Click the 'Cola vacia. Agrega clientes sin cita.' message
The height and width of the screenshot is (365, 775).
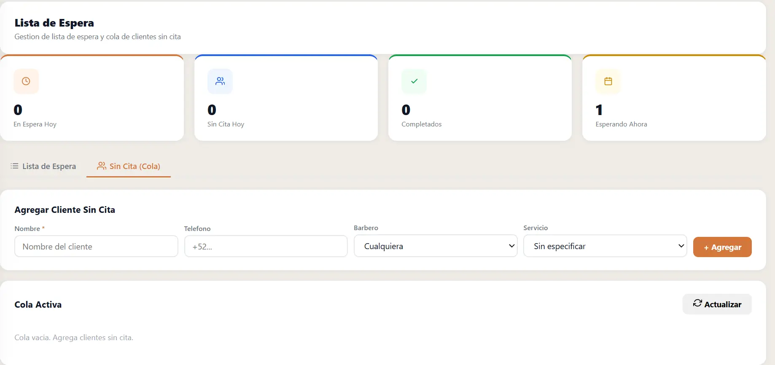pyautogui.click(x=74, y=338)
